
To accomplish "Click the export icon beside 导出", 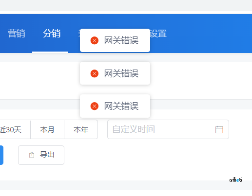I will coord(32,155).
